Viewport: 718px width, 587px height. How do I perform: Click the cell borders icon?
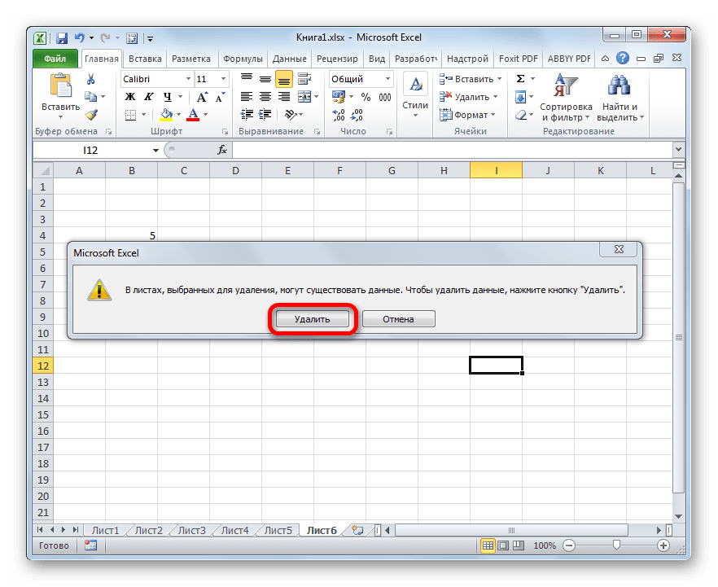(x=131, y=115)
